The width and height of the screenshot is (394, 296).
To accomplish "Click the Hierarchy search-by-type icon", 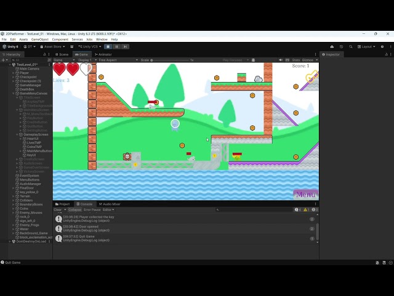I will (x=49, y=60).
